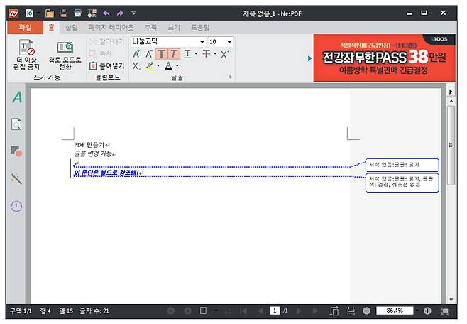The image size is (467, 324).
Task: Expand the quick access toolbar customize arrow
Action: (133, 13)
